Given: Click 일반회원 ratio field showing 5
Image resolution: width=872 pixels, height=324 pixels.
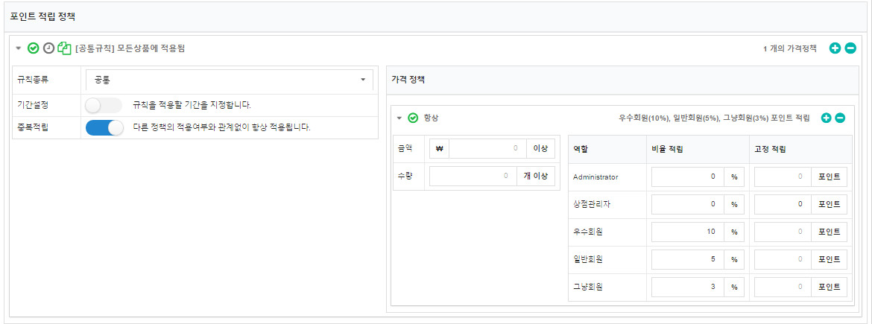Looking at the screenshot, I should tap(688, 259).
